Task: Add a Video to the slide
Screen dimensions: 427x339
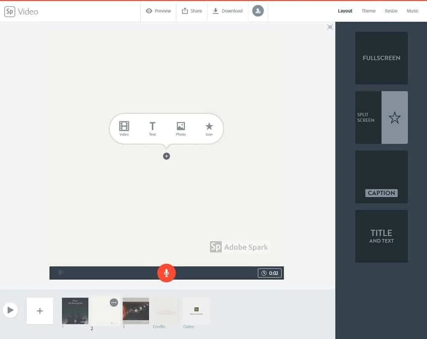Action: [x=124, y=128]
